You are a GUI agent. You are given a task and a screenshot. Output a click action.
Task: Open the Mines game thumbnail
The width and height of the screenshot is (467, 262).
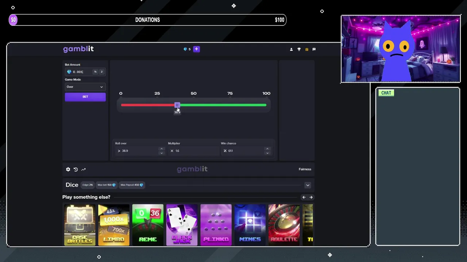250,225
